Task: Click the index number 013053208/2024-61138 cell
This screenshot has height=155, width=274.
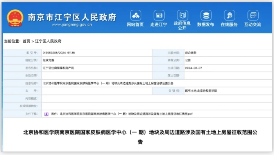Action: (x=97, y=53)
